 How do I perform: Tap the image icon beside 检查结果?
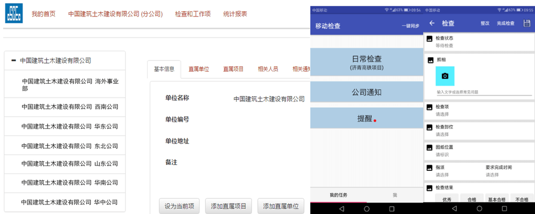click(430, 188)
